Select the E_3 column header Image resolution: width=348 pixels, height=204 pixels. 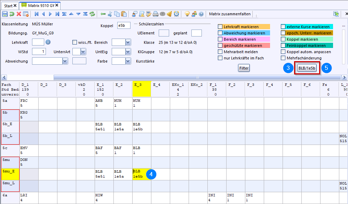142,89
